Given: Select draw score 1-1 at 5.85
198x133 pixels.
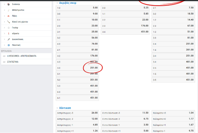Looking at the screenshot, I should [125, 14].
